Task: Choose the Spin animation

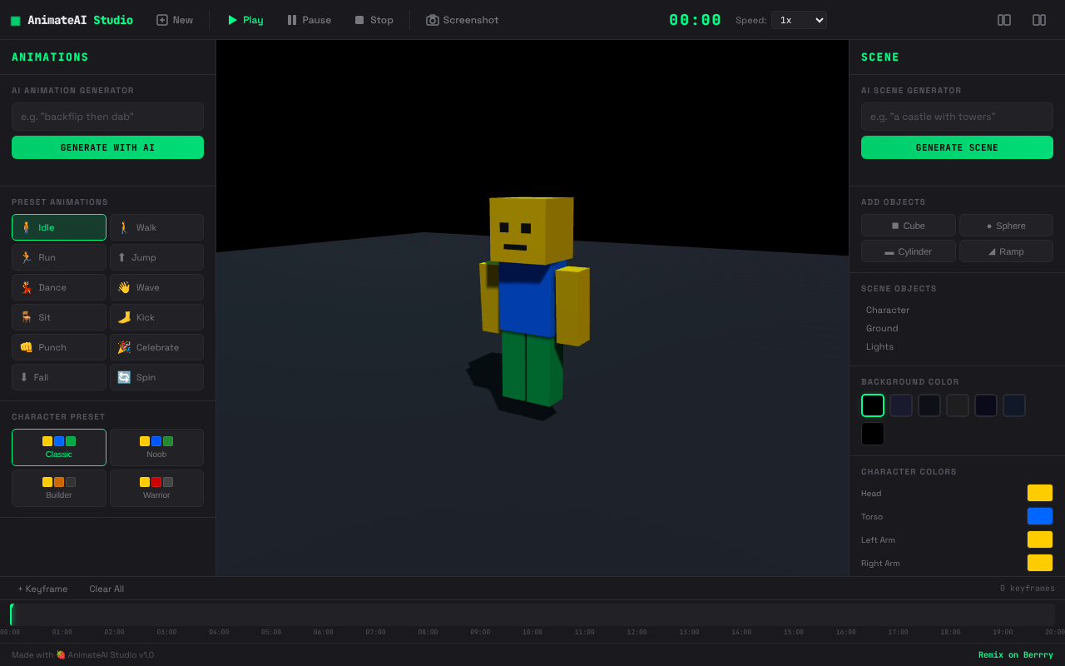Action: 156,376
